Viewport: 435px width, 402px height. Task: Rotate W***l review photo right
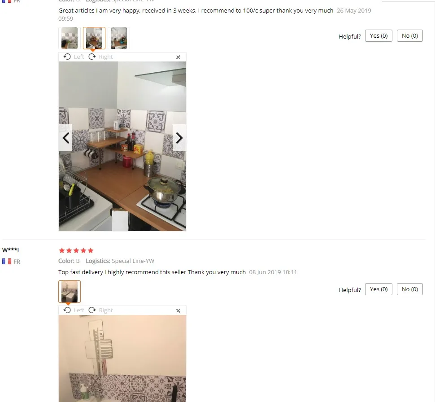[x=100, y=310]
